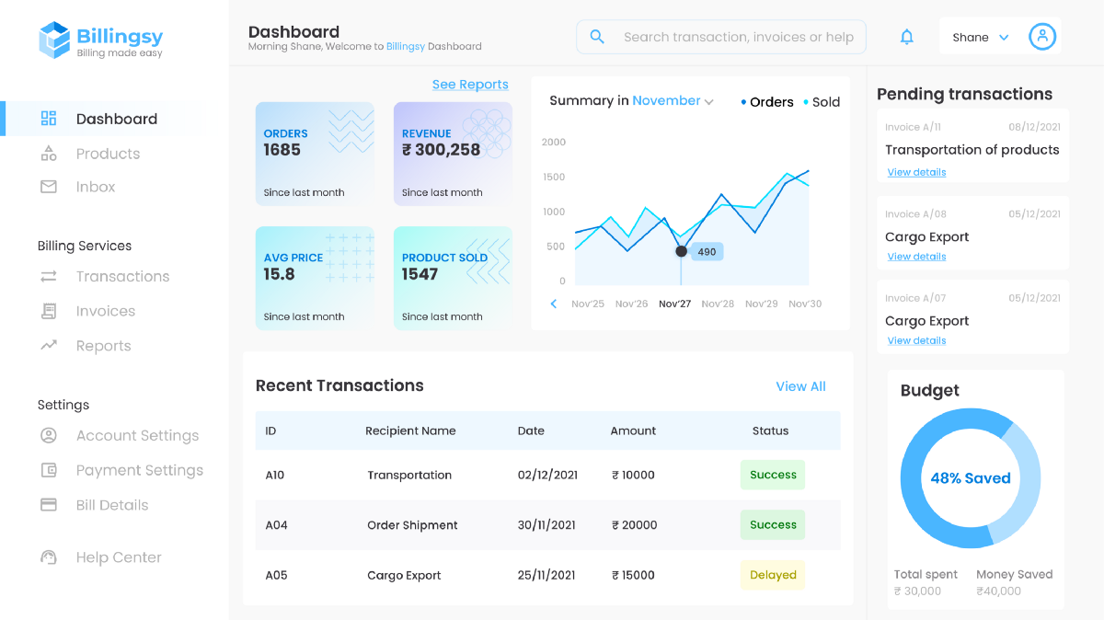
Task: Open the November month dropdown
Action: click(673, 101)
